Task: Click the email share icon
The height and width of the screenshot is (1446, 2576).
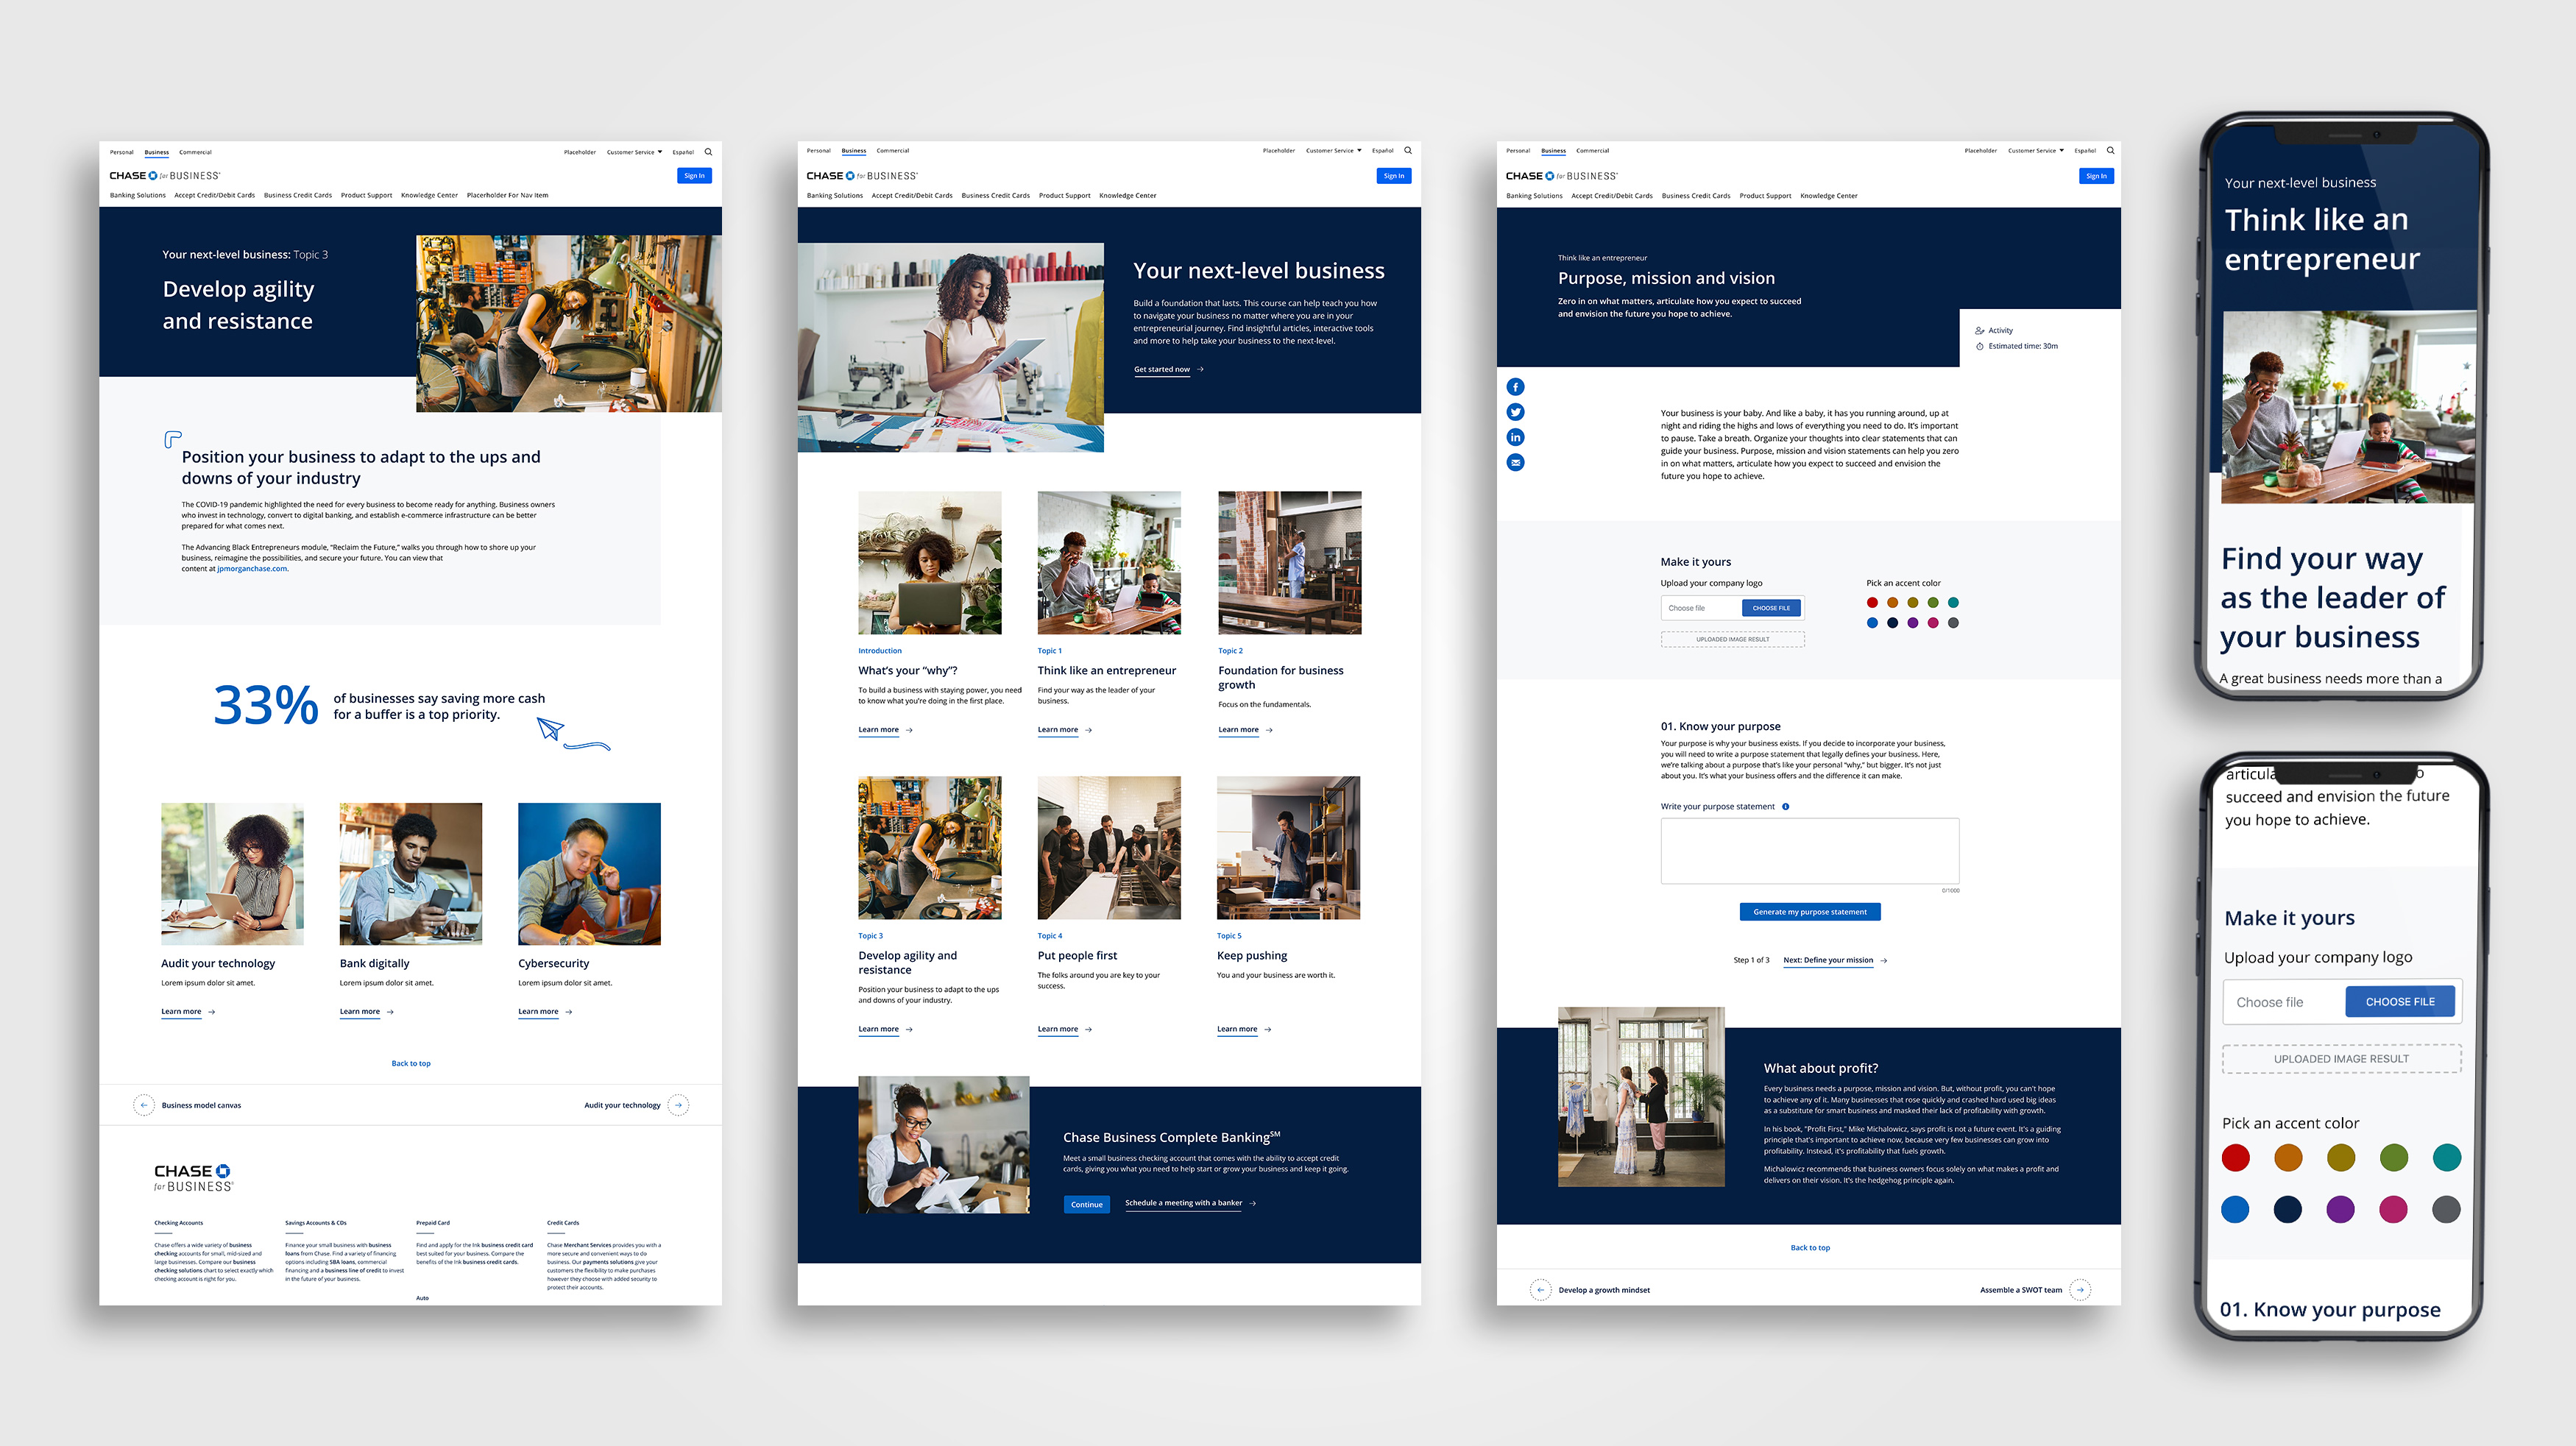Action: point(1515,462)
